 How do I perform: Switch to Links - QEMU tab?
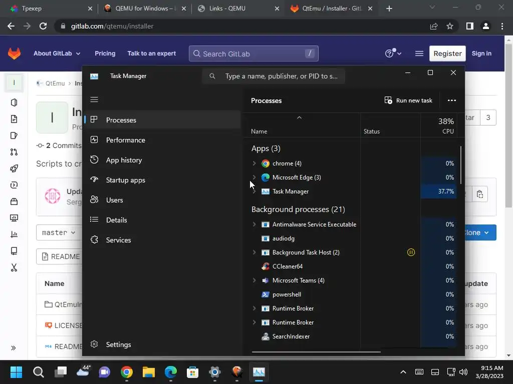(x=239, y=8)
